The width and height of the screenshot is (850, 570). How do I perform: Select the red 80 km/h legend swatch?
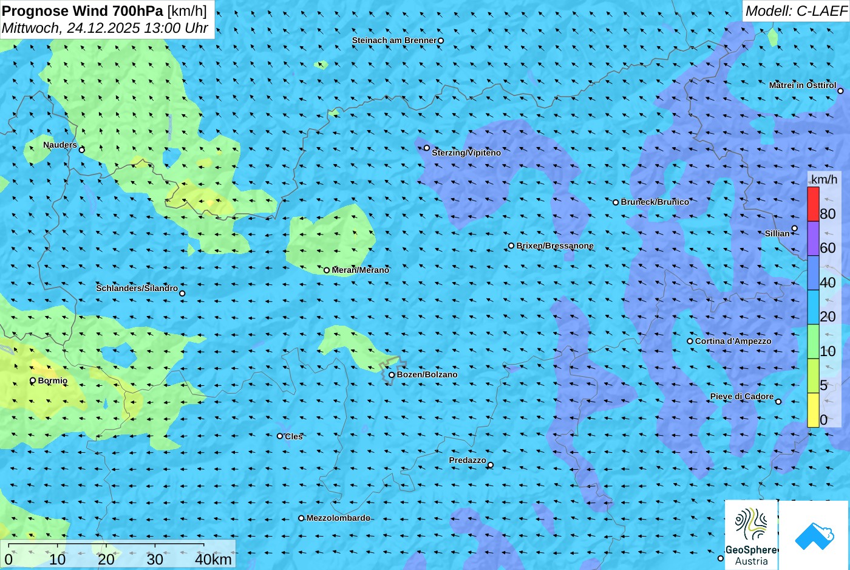[x=813, y=204]
